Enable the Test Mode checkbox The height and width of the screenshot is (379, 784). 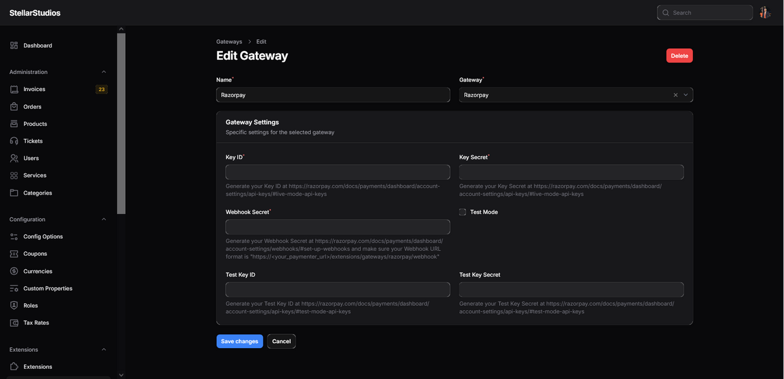(462, 212)
